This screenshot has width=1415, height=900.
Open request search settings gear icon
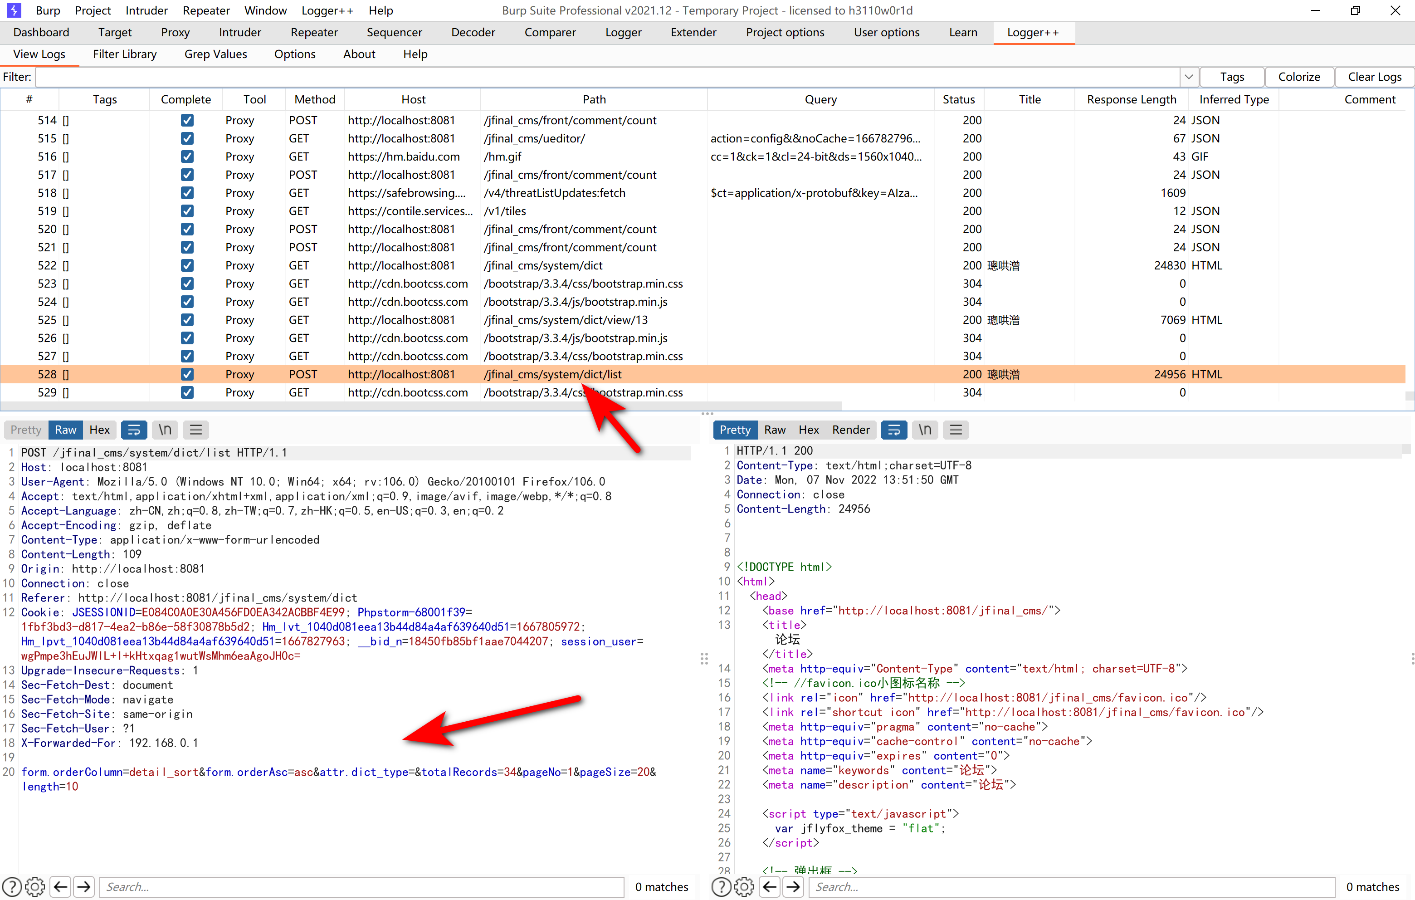click(x=35, y=886)
